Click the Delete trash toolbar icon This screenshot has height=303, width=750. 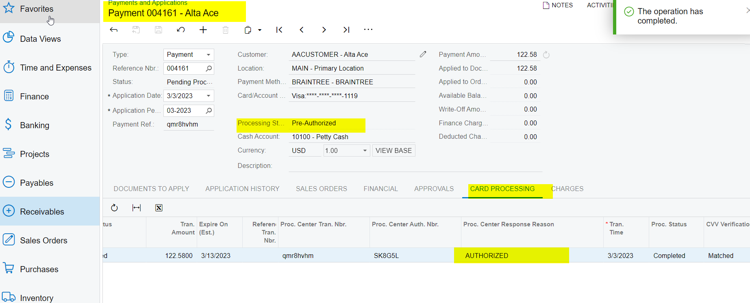pos(226,30)
